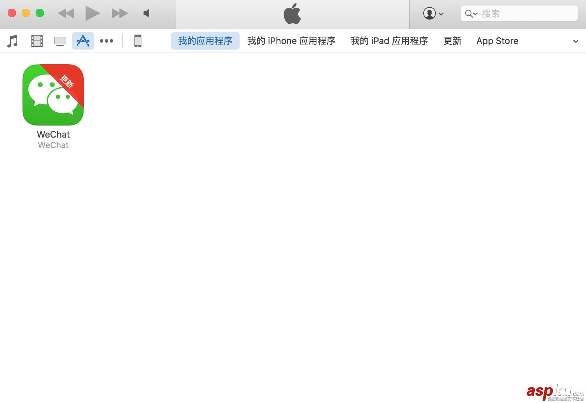Select the Music section icon

tap(13, 41)
